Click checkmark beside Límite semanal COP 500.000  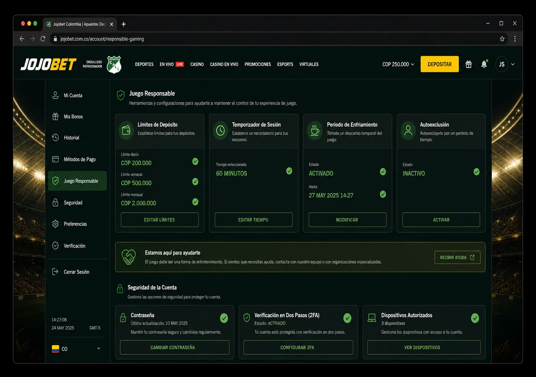195,181
